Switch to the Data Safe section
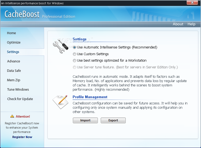 click(14, 71)
